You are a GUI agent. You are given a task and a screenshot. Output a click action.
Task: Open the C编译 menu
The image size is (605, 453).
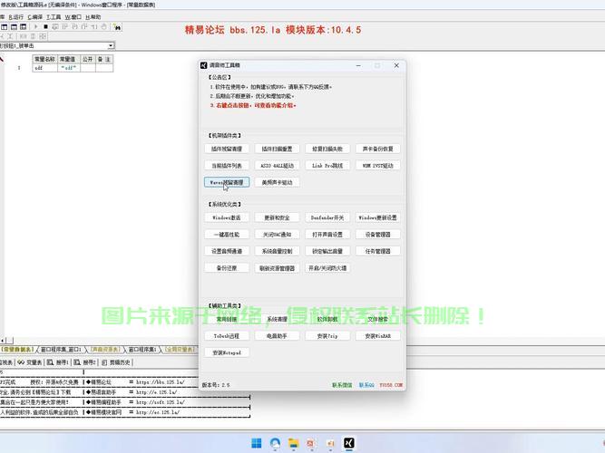tap(35, 17)
